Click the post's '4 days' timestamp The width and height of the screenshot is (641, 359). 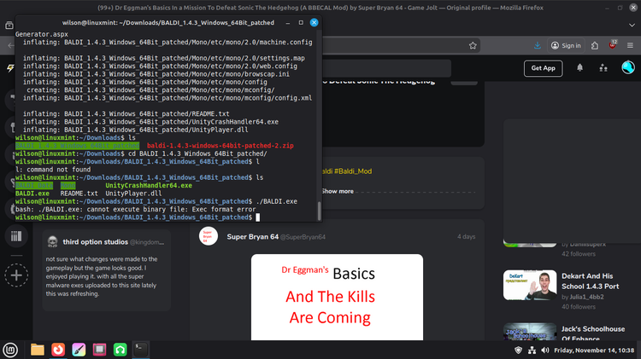point(466,236)
